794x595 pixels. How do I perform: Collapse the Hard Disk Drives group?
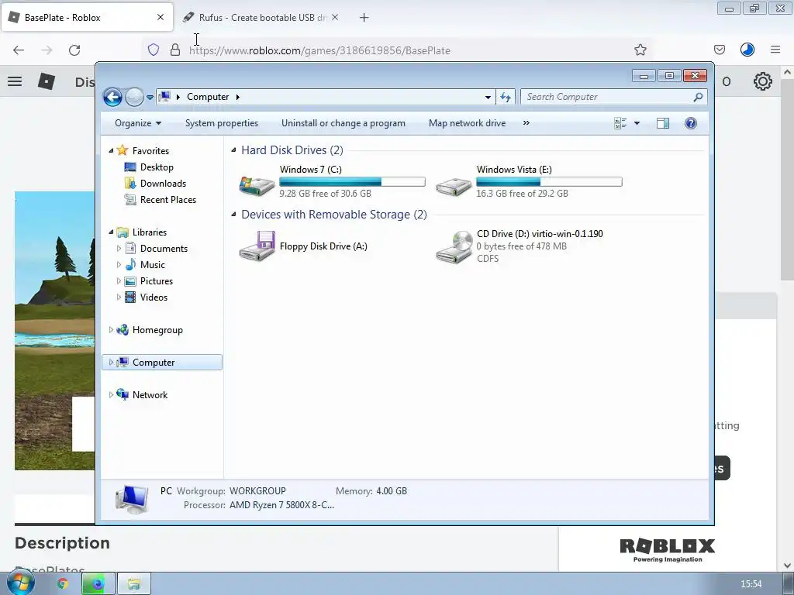click(233, 150)
